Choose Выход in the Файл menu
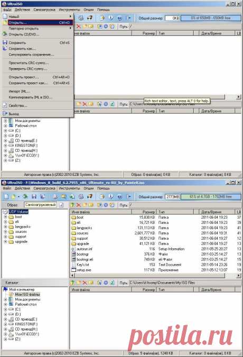This screenshot has height=357, width=243. (x=38, y=114)
